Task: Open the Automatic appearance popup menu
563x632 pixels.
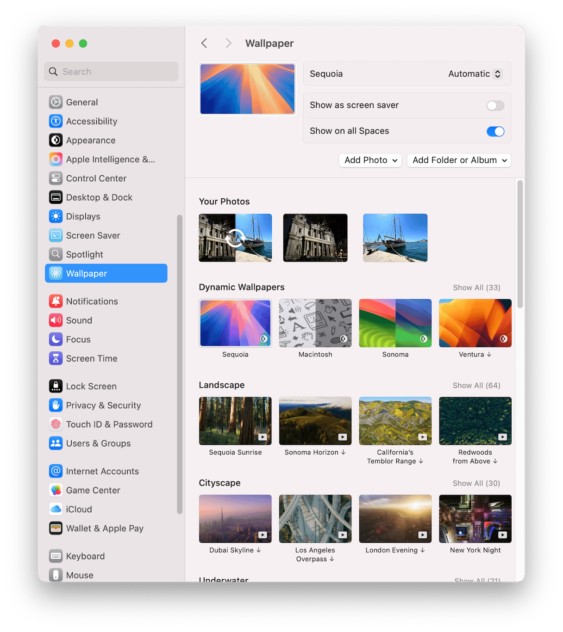Action: (x=475, y=74)
